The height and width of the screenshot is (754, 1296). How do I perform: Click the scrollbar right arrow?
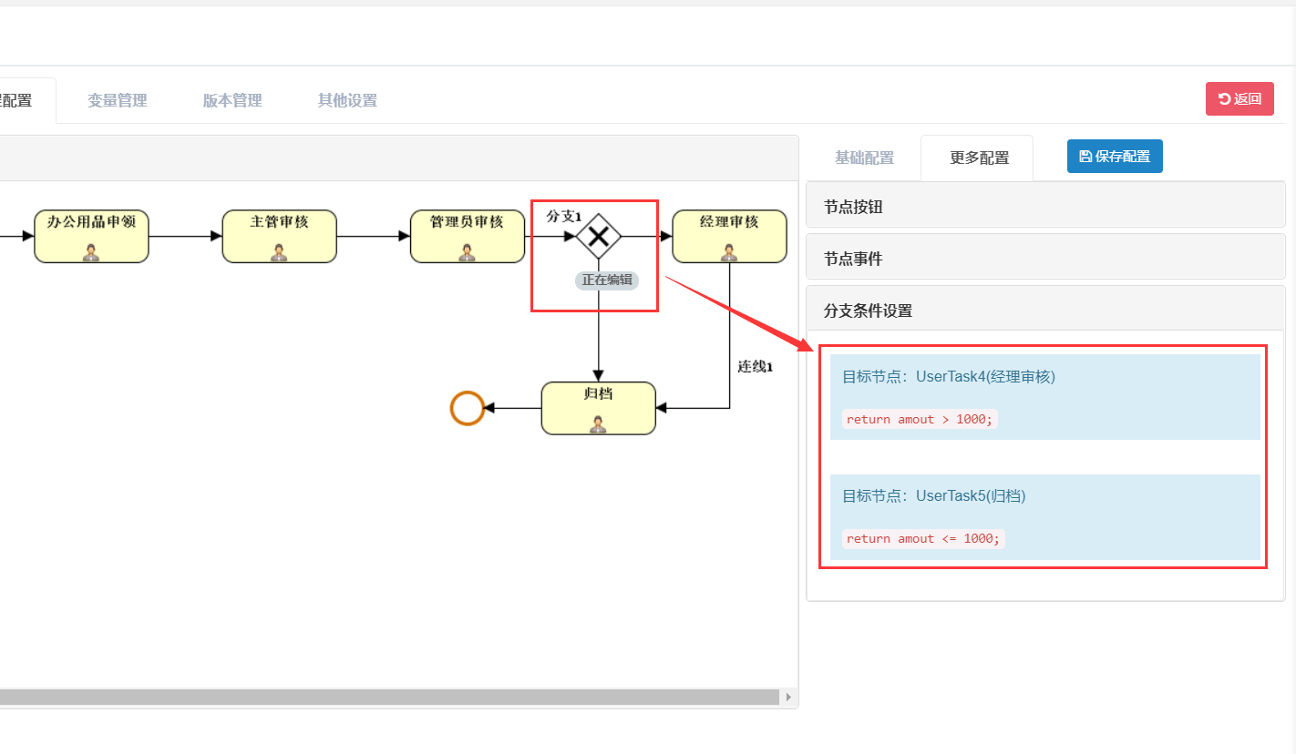coord(788,697)
